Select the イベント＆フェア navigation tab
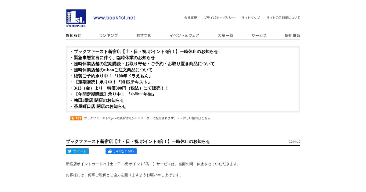The width and height of the screenshot is (366, 192). (x=184, y=36)
